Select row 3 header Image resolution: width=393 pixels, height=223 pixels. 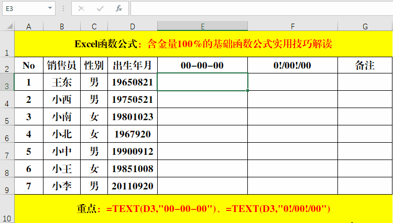(x=7, y=82)
